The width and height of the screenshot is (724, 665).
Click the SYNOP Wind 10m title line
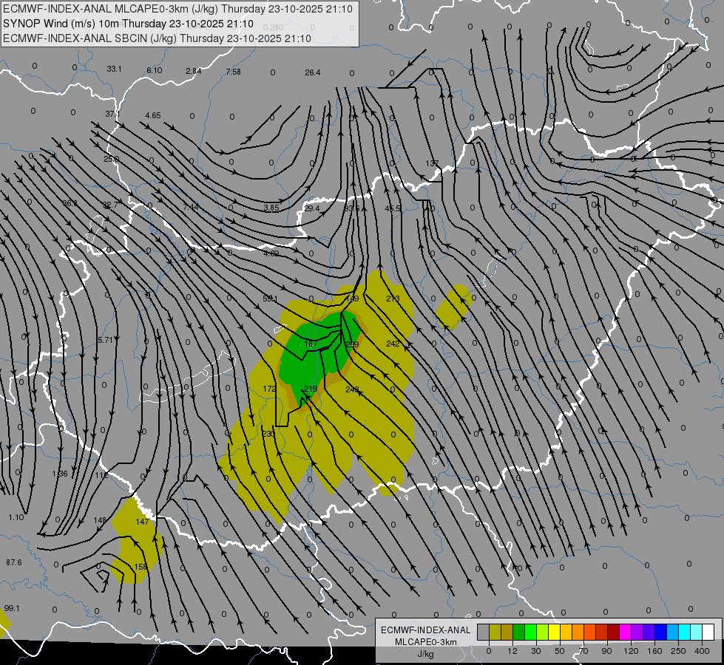coord(128,24)
